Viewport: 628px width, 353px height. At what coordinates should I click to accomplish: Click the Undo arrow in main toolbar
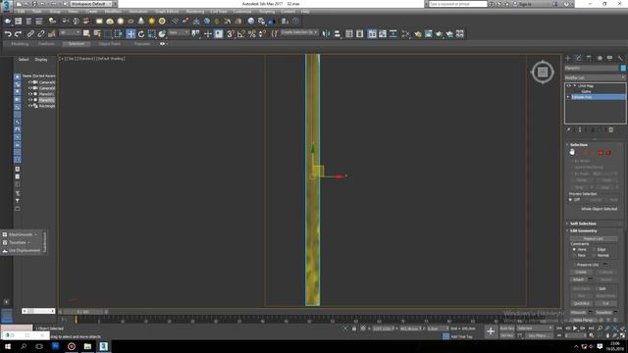point(8,34)
